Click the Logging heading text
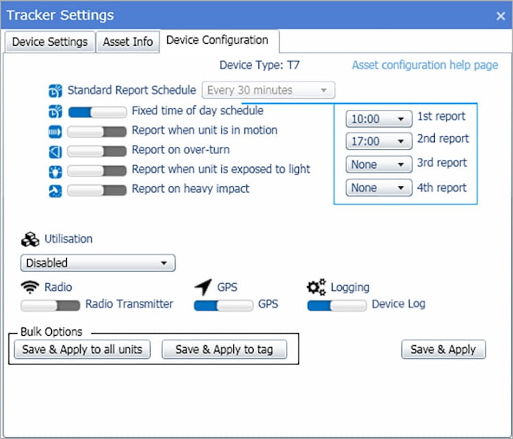 click(x=350, y=287)
